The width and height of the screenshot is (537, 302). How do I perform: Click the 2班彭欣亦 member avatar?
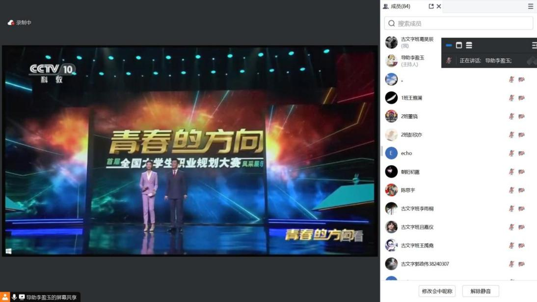(x=391, y=135)
